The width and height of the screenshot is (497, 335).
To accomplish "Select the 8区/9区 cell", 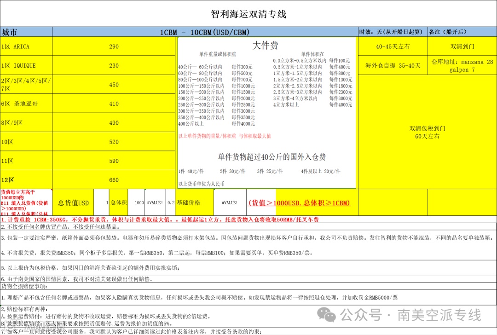I will click(x=26, y=123).
